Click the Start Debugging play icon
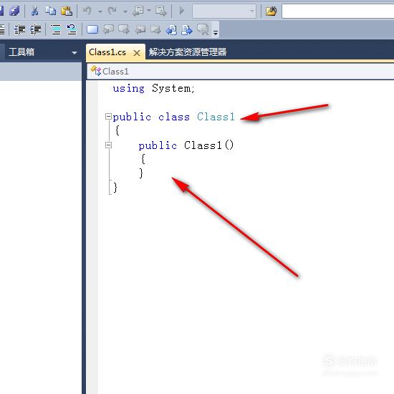 pos(182,11)
